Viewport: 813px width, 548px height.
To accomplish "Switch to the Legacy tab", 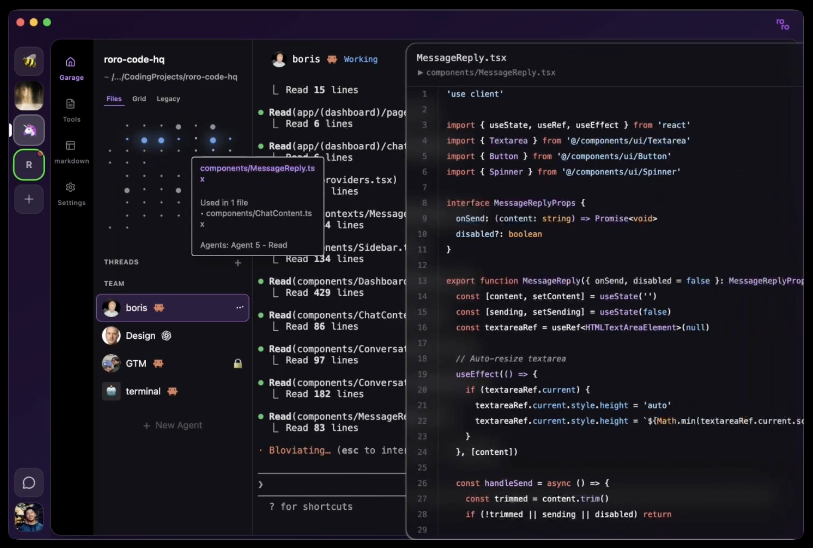I will (168, 99).
